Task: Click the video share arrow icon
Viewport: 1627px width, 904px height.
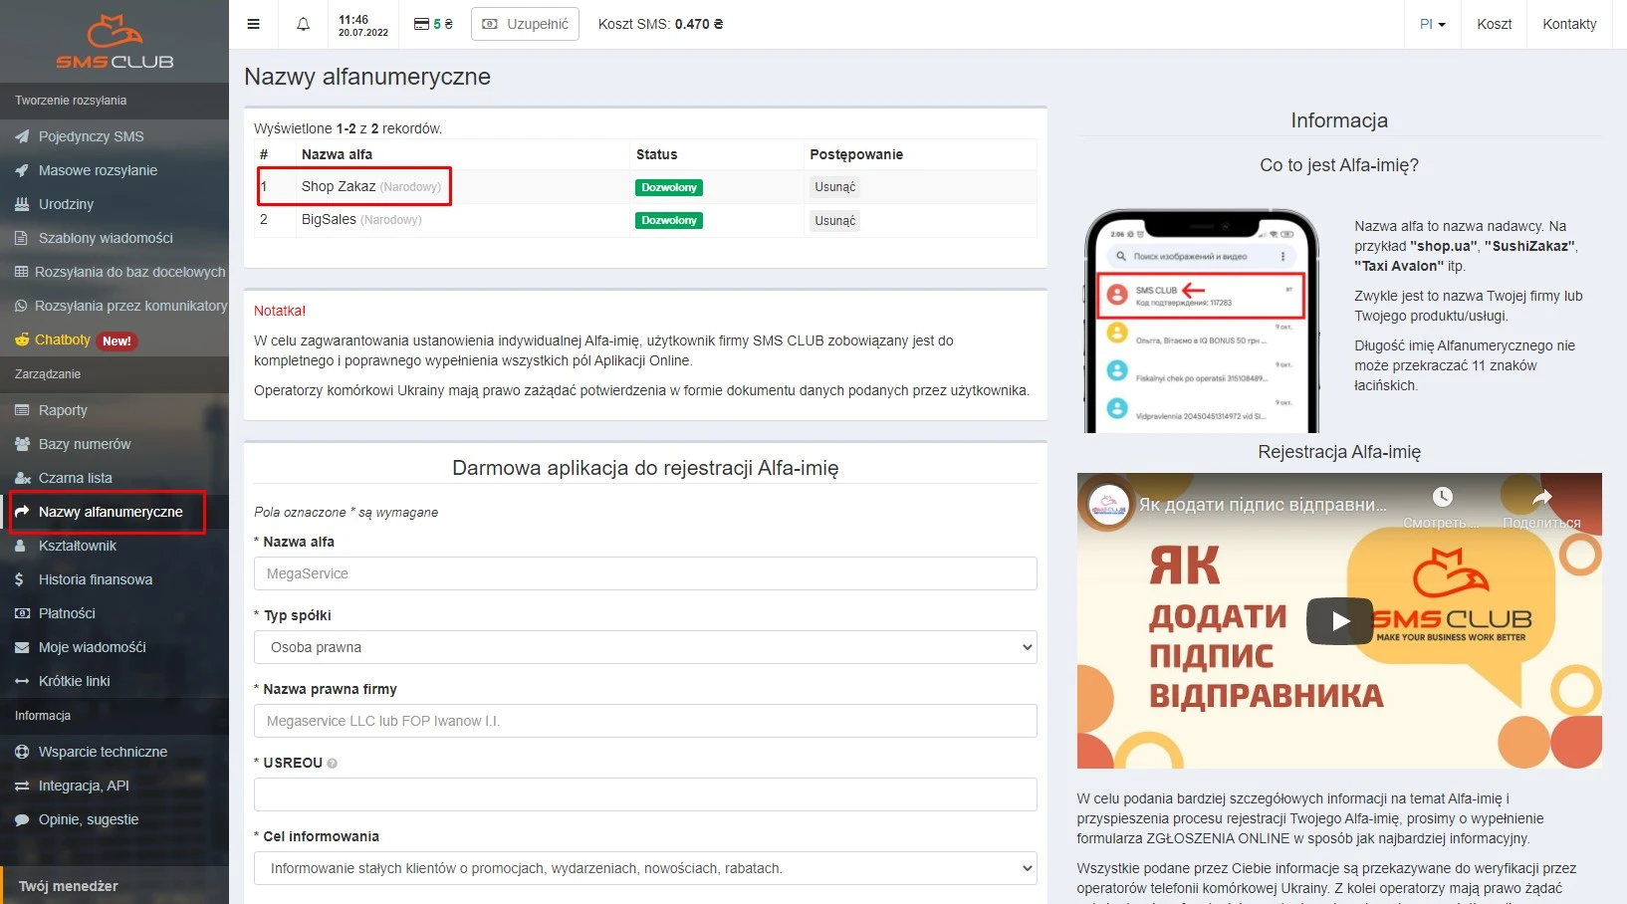Action: (x=1541, y=498)
